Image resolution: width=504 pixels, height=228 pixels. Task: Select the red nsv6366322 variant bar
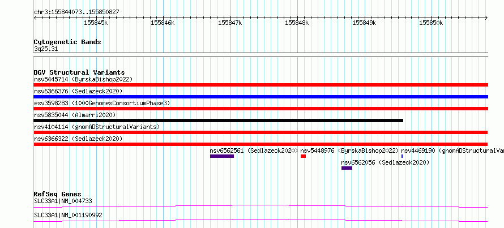(260, 144)
